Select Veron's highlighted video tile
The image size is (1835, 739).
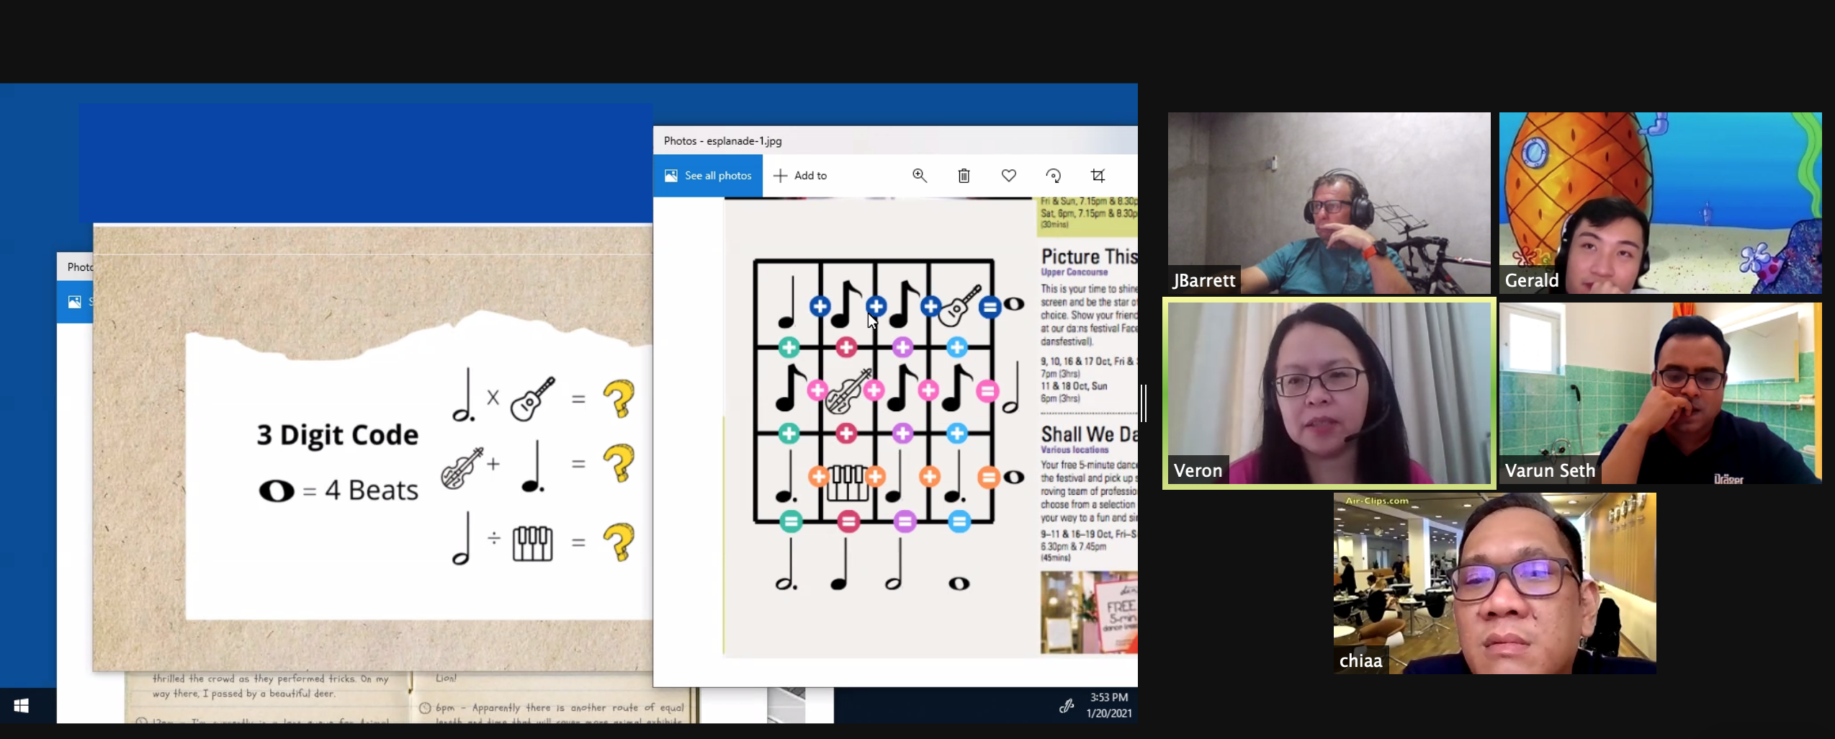1329,393
